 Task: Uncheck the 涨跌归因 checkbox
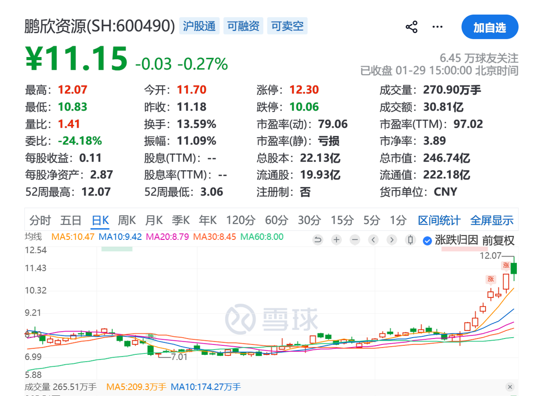[x=427, y=240]
